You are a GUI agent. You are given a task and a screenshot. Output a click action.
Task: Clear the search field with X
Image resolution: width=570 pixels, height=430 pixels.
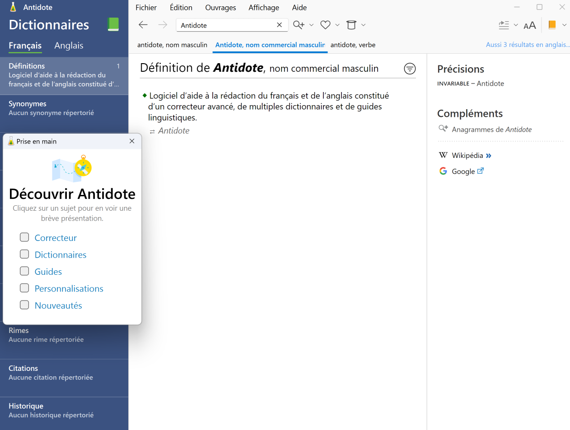point(279,25)
